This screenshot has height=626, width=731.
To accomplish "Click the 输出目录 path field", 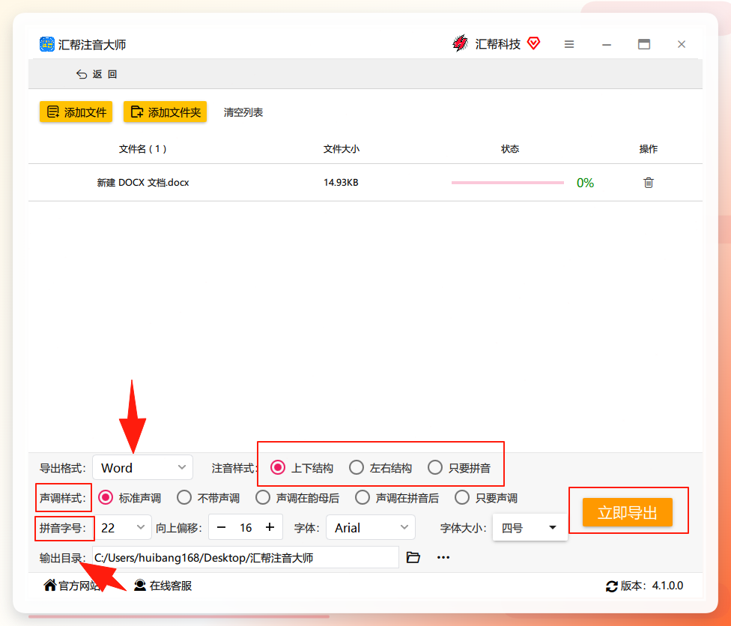I will click(246, 557).
